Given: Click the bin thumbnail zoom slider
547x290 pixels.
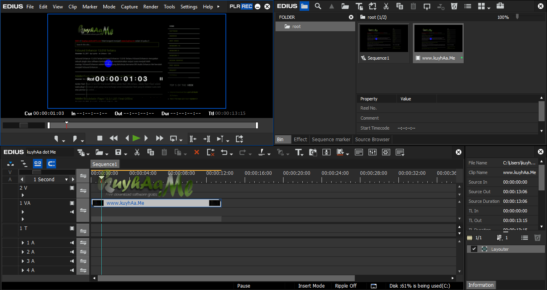Looking at the screenshot, I should (x=517, y=16).
